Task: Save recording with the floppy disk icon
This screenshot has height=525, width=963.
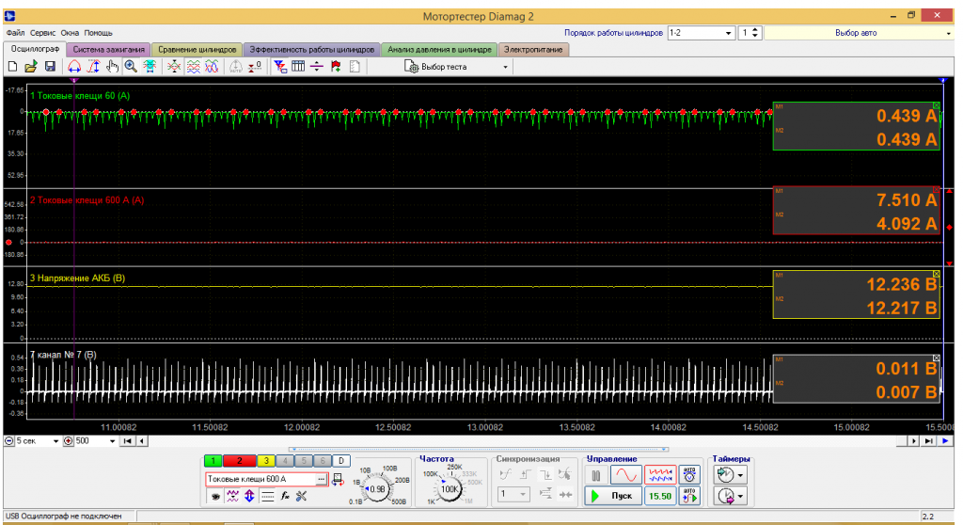Action: point(50,67)
